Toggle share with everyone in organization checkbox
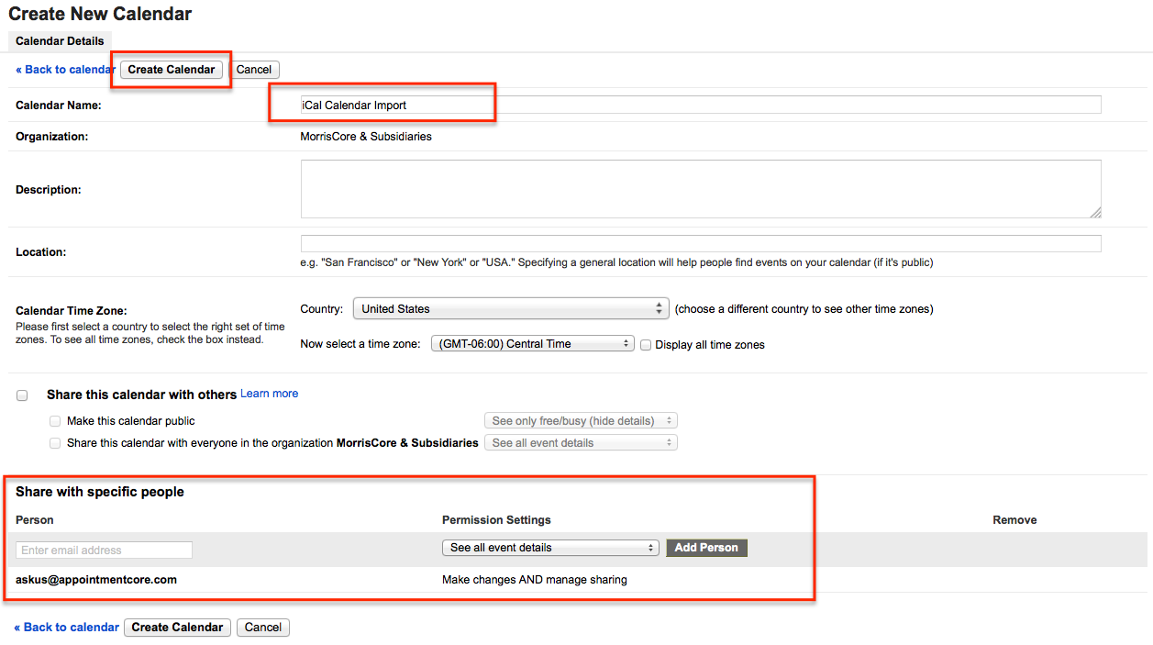This screenshot has height=645, width=1153. (x=55, y=443)
